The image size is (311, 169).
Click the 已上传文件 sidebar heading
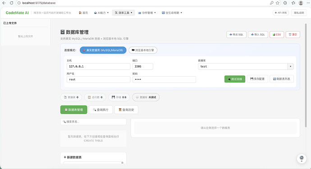(10, 23)
